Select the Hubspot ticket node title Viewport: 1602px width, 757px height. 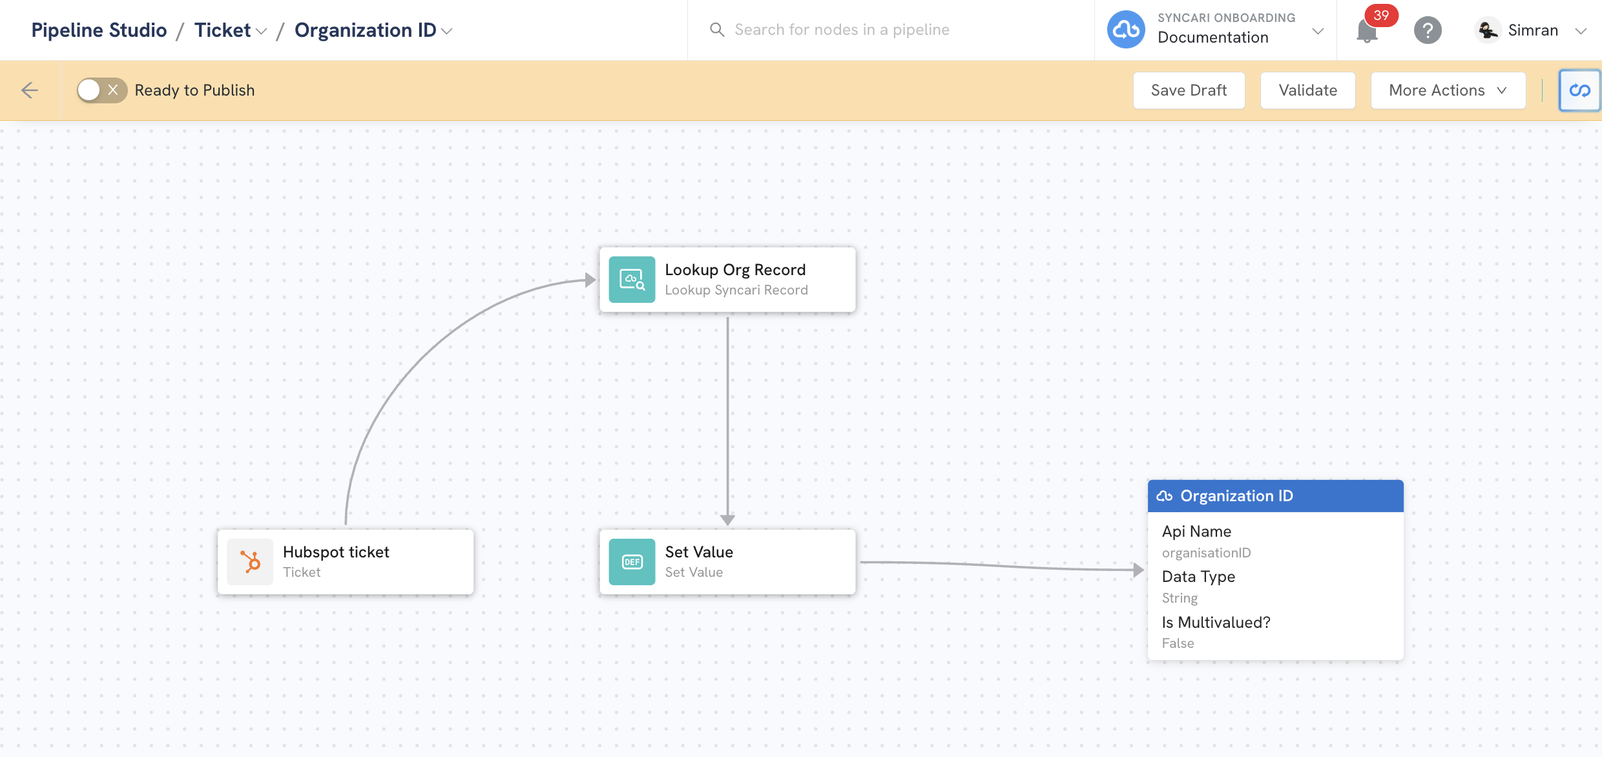point(336,552)
